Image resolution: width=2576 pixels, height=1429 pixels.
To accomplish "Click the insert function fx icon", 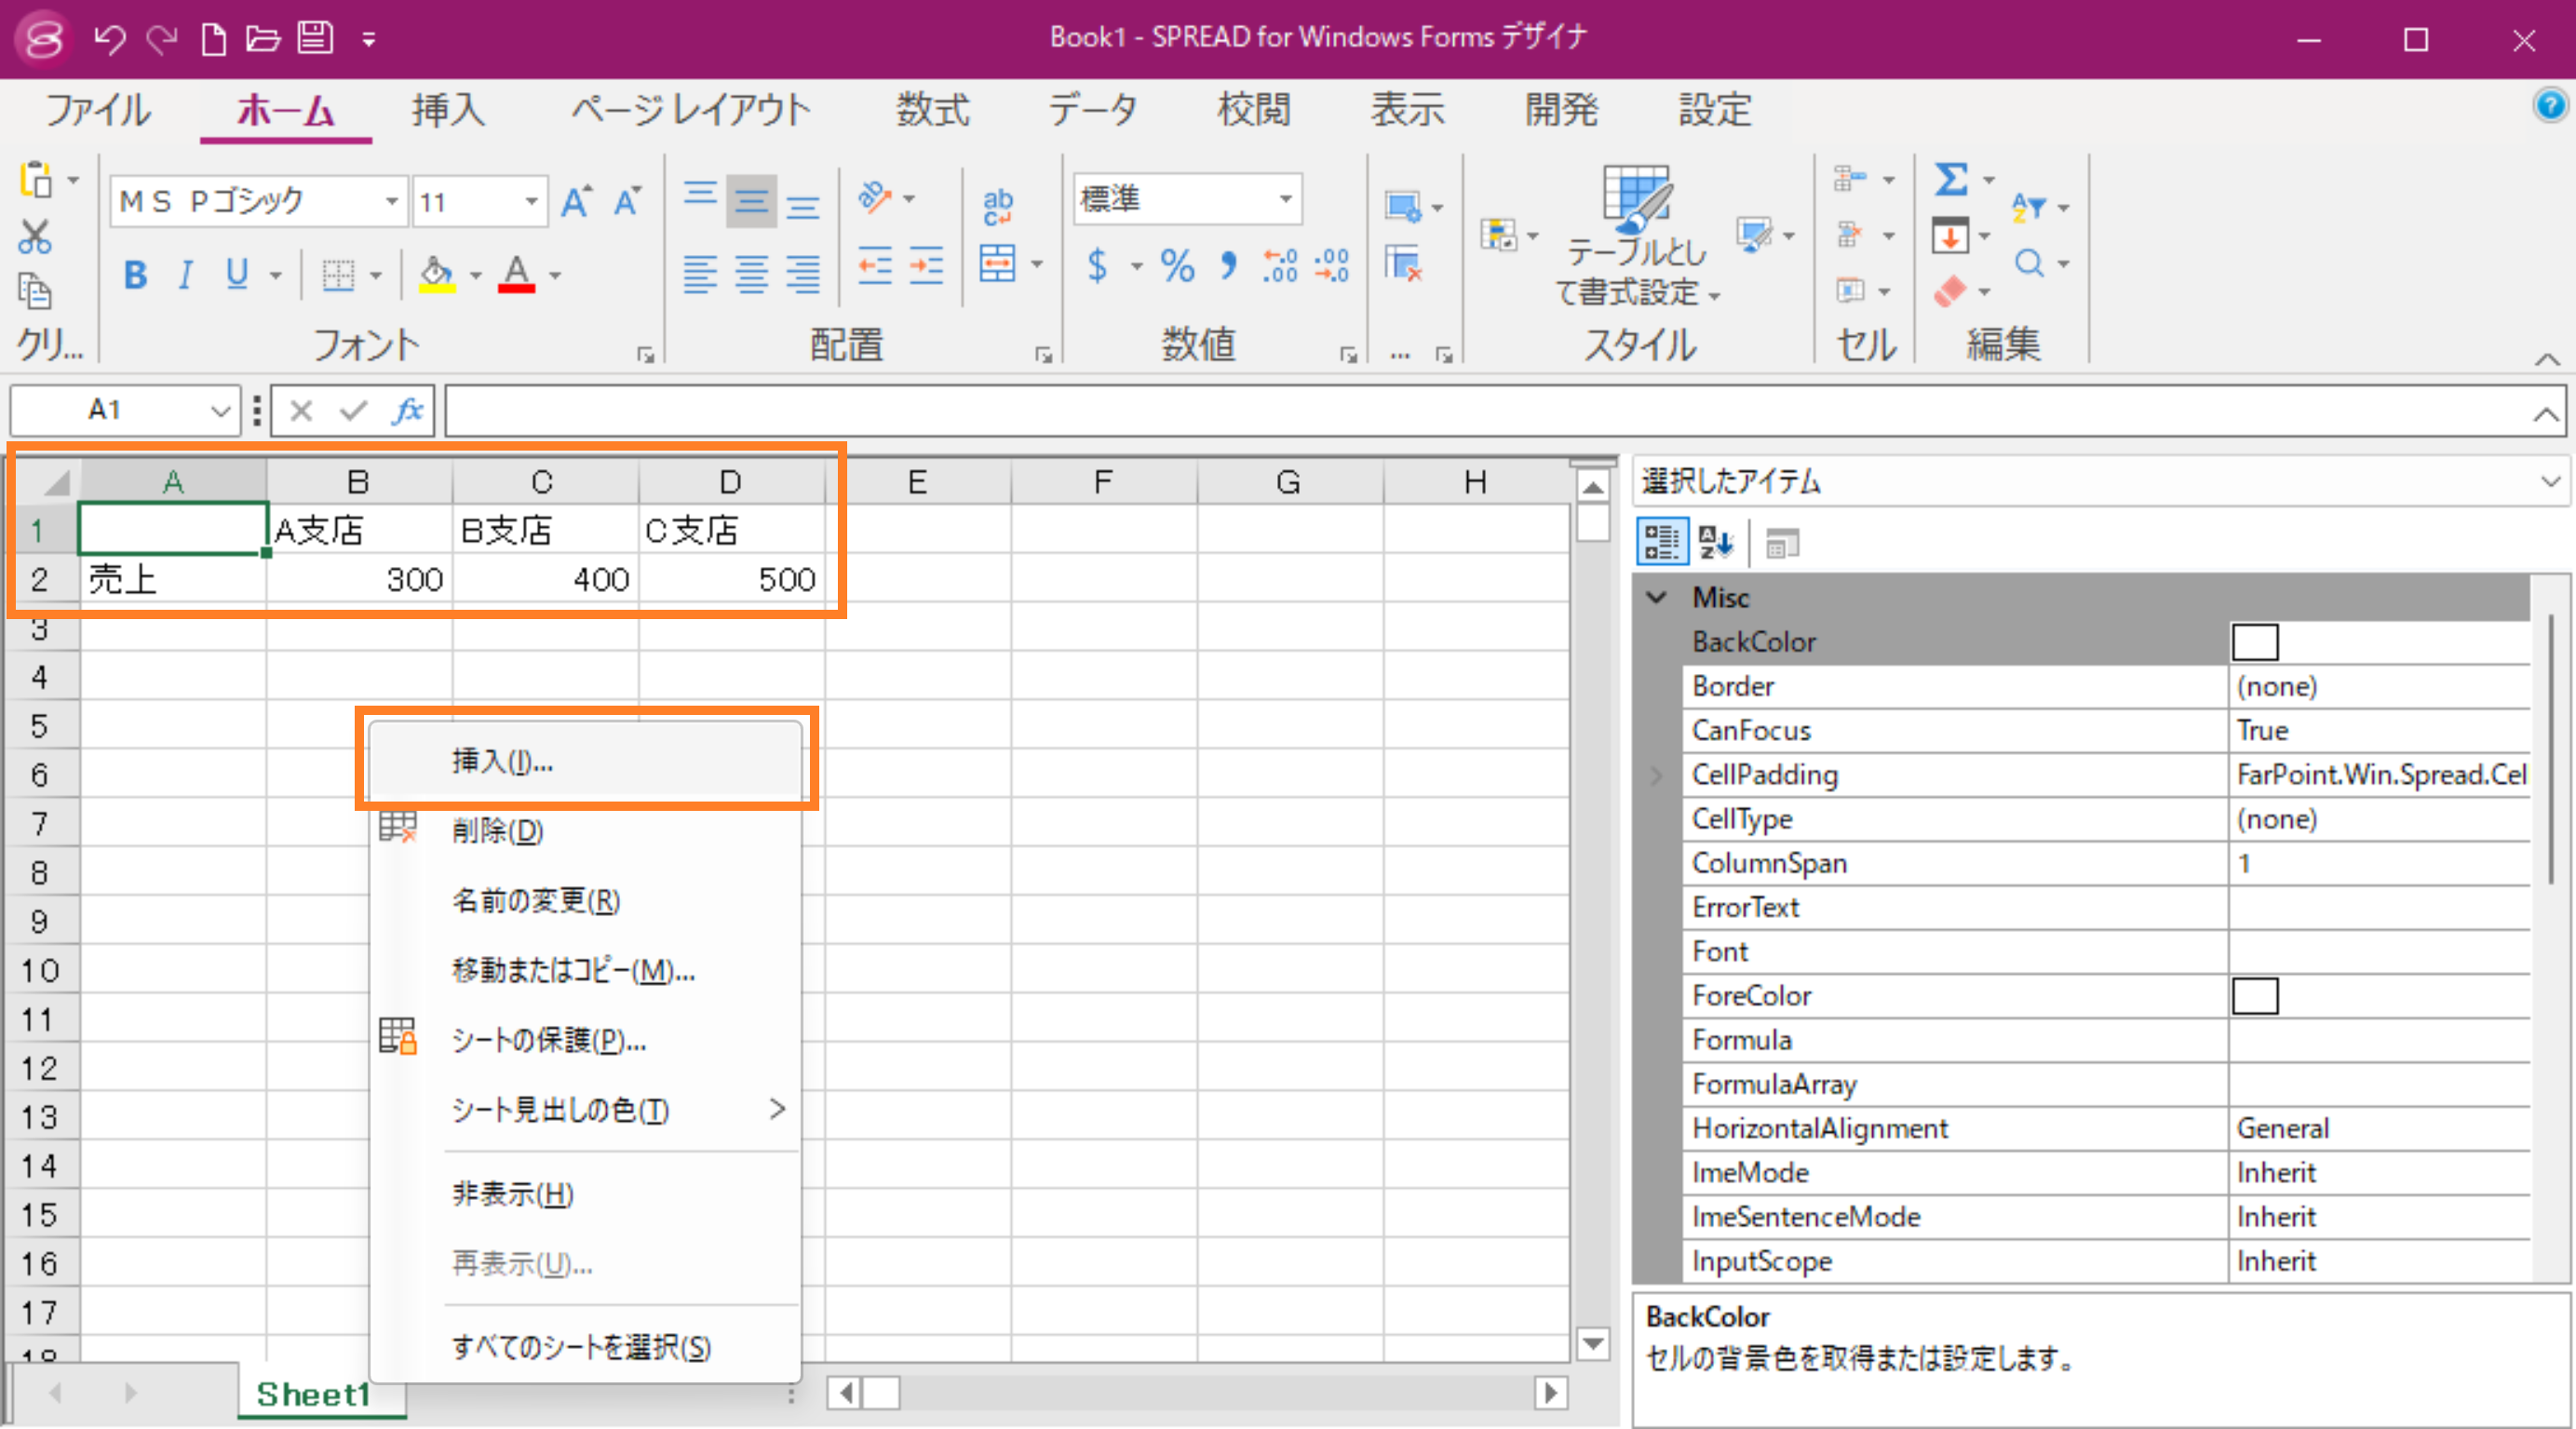I will (x=407, y=410).
